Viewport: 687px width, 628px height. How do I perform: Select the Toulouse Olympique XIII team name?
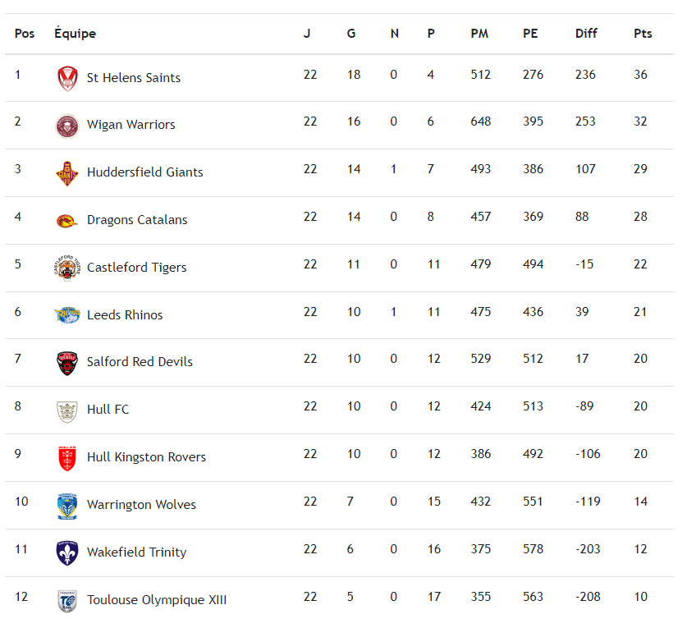pos(157,600)
